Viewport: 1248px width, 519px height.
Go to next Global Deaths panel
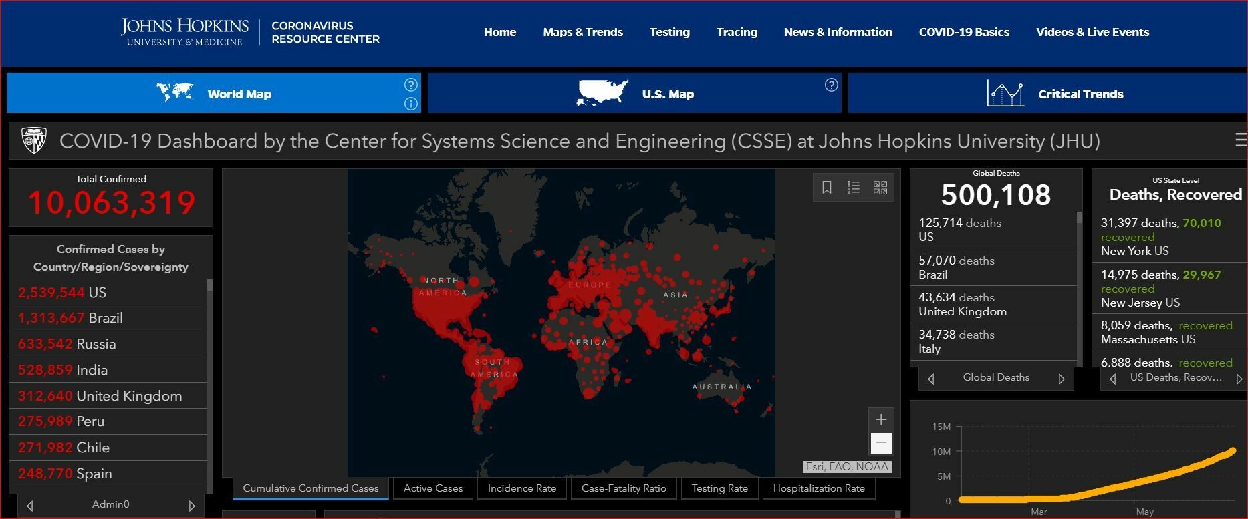1062,379
